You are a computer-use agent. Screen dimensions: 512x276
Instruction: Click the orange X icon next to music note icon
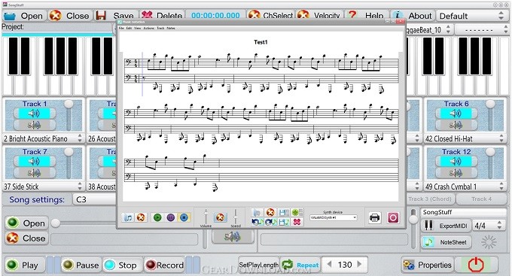[x=141, y=217]
